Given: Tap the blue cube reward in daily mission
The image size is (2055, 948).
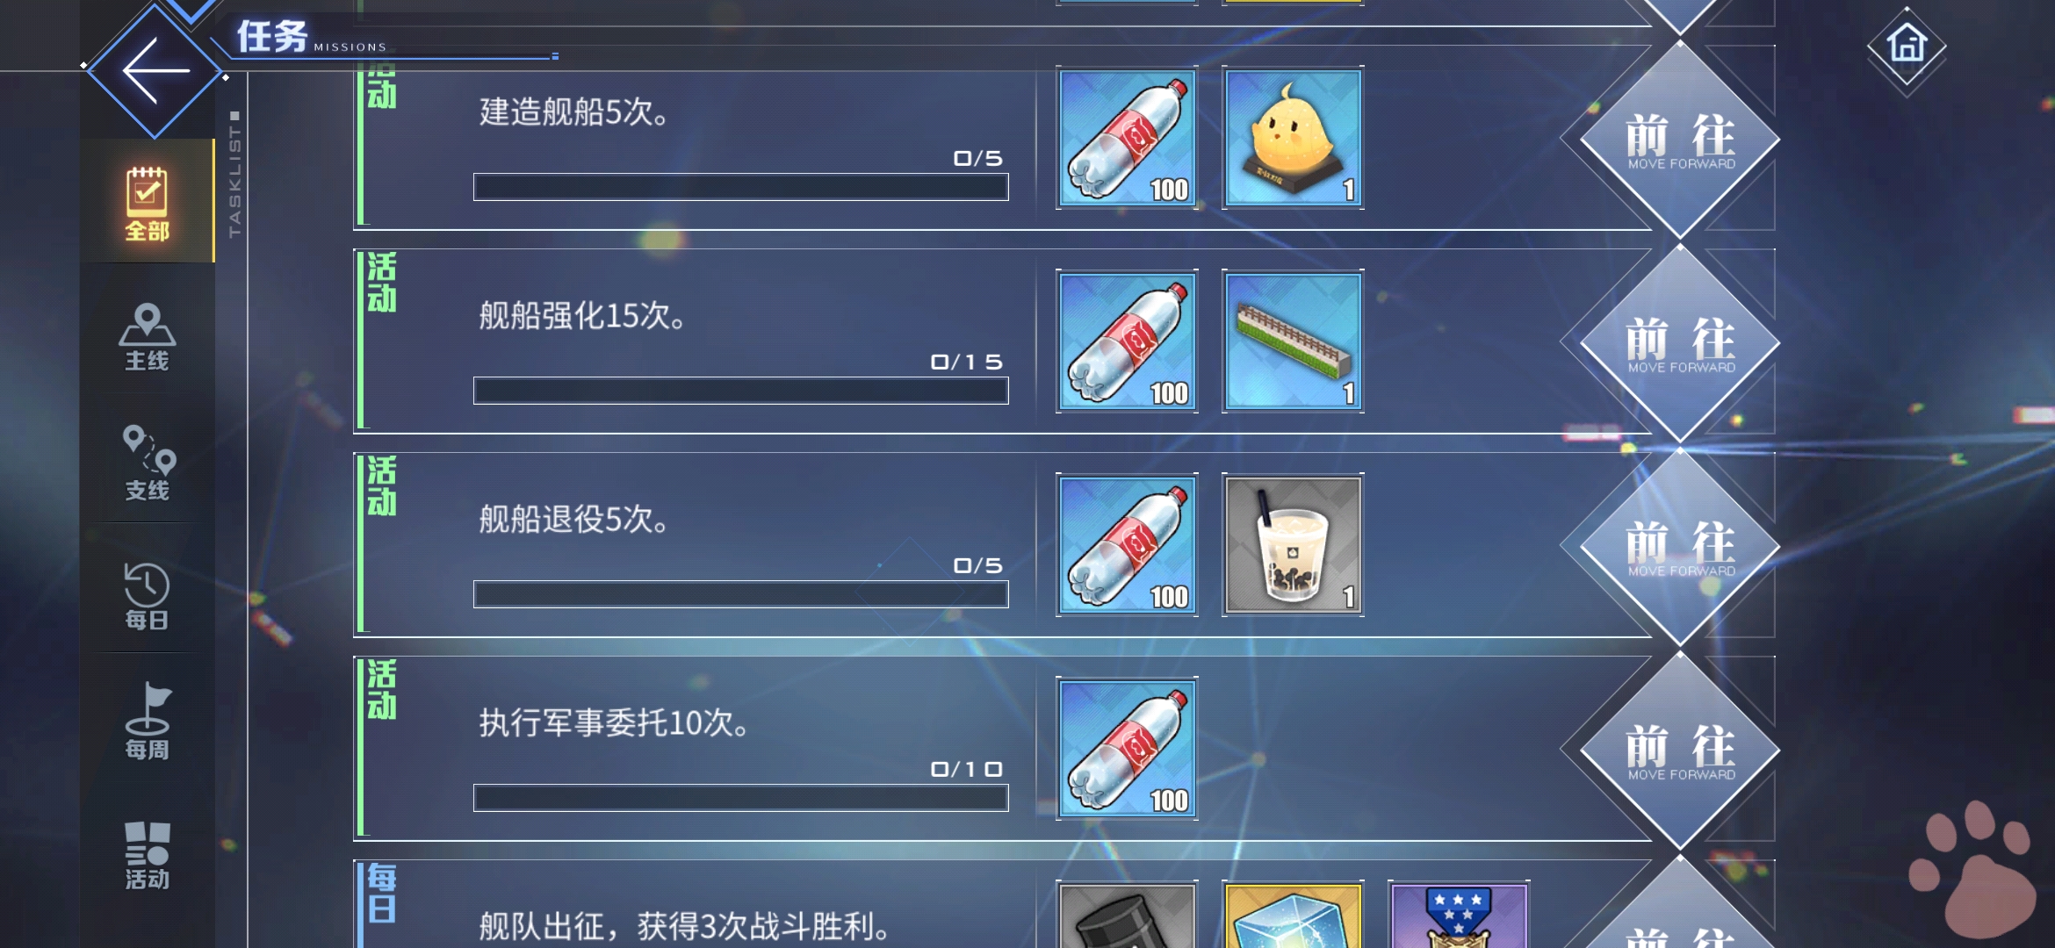Looking at the screenshot, I should [1293, 915].
